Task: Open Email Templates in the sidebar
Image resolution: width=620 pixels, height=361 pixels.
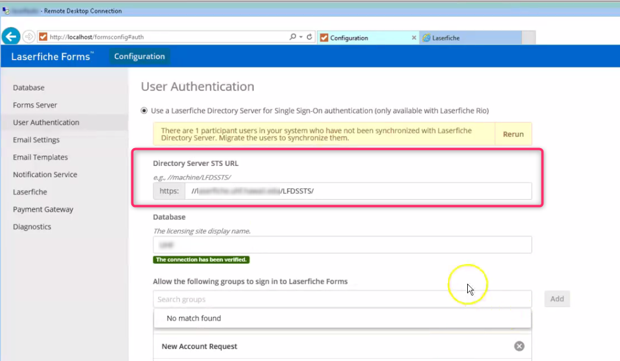Action: tap(40, 157)
